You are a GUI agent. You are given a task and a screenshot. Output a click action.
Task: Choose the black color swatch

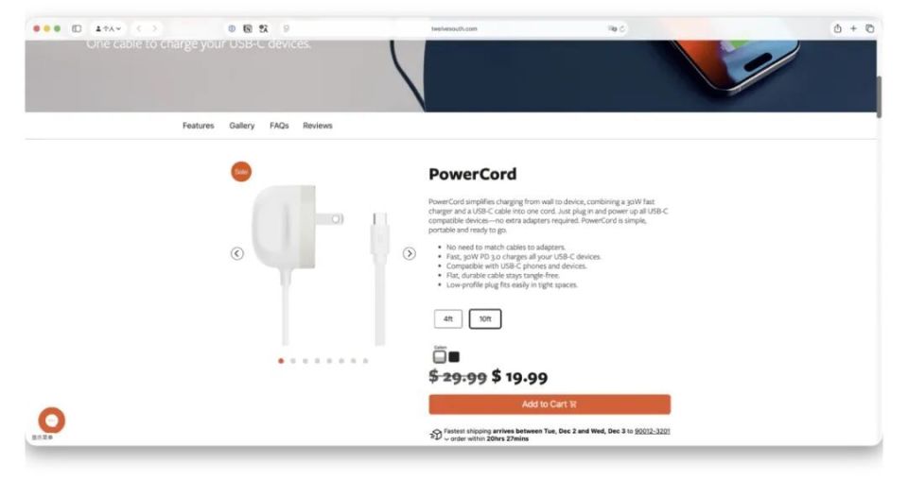454,356
